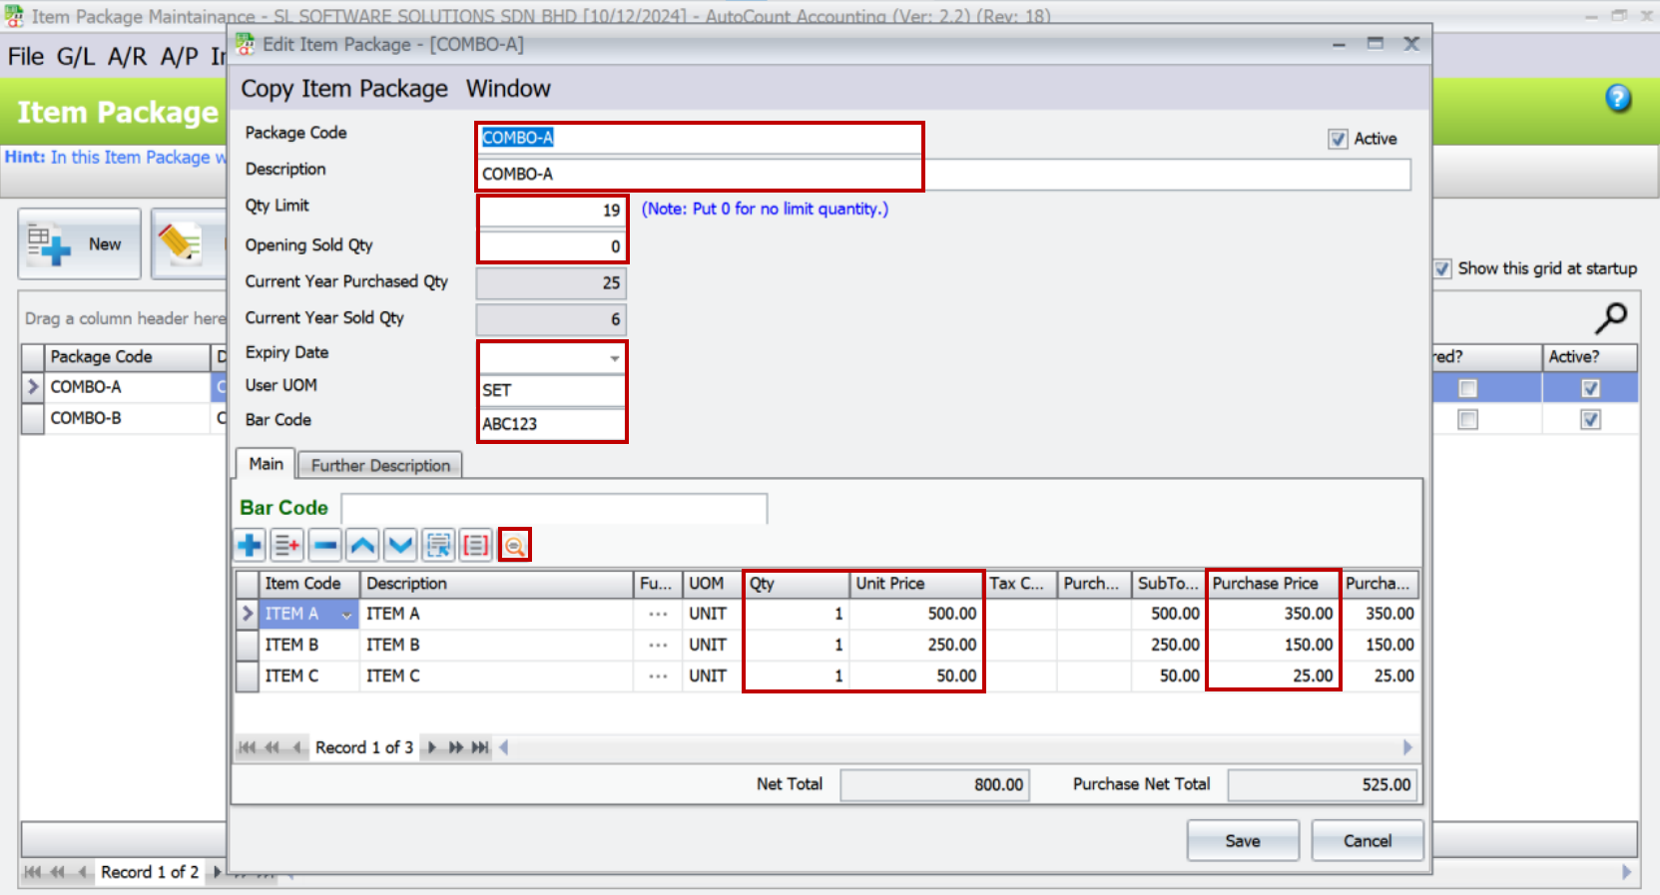Toggle Active checkbox for COMBO-A row
1660x895 pixels.
[1590, 388]
